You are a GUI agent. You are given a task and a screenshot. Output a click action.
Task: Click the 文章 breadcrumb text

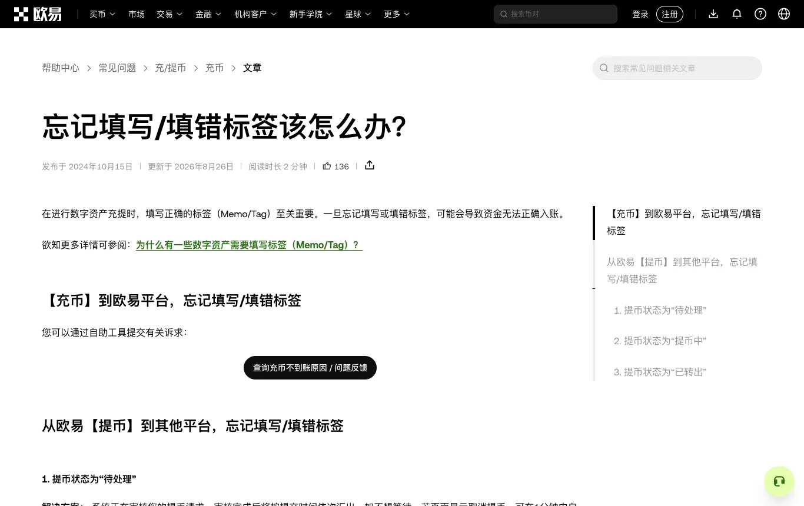(x=253, y=68)
